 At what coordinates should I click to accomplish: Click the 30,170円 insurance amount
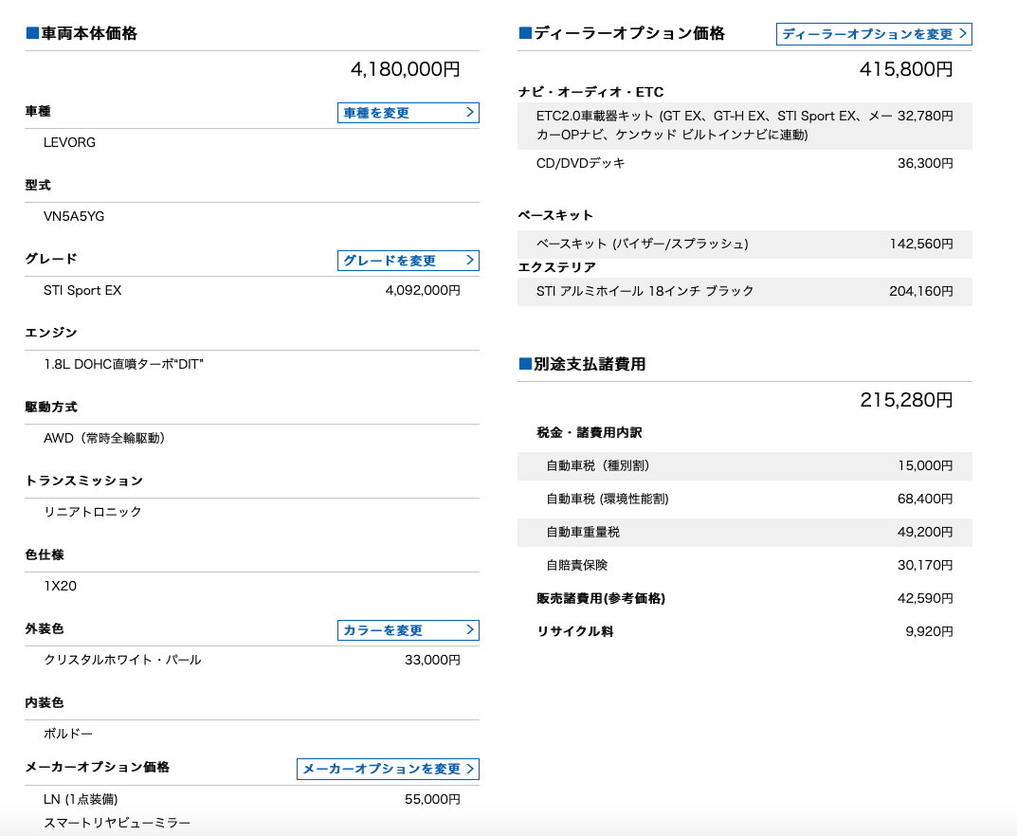926,566
